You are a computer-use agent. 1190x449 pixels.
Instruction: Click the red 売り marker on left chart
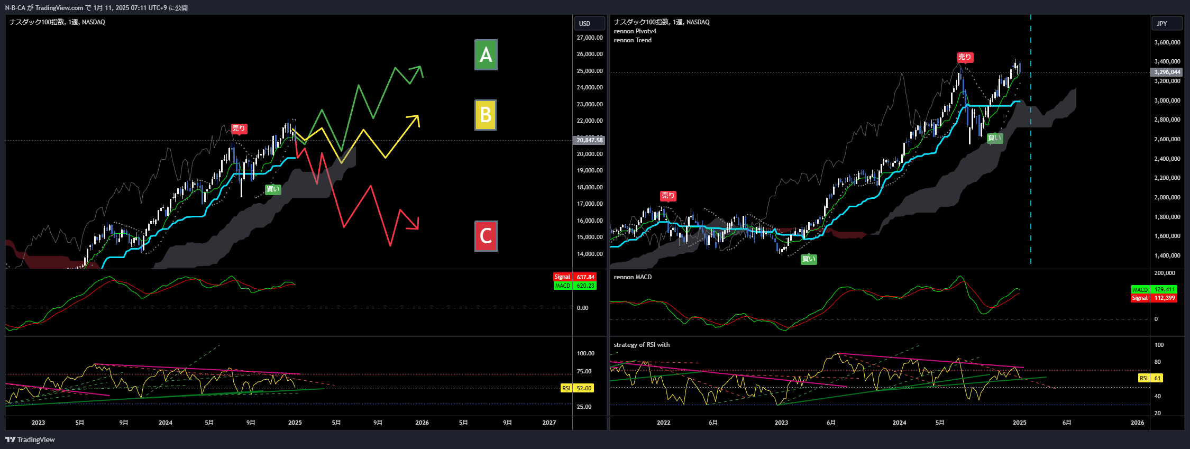click(239, 129)
